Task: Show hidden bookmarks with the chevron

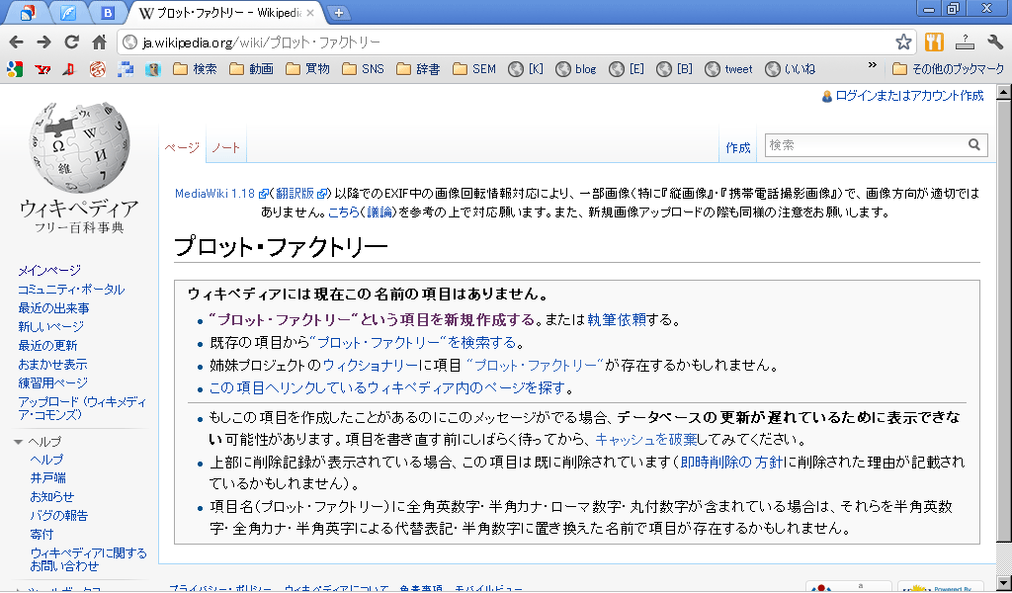Action: point(872,66)
